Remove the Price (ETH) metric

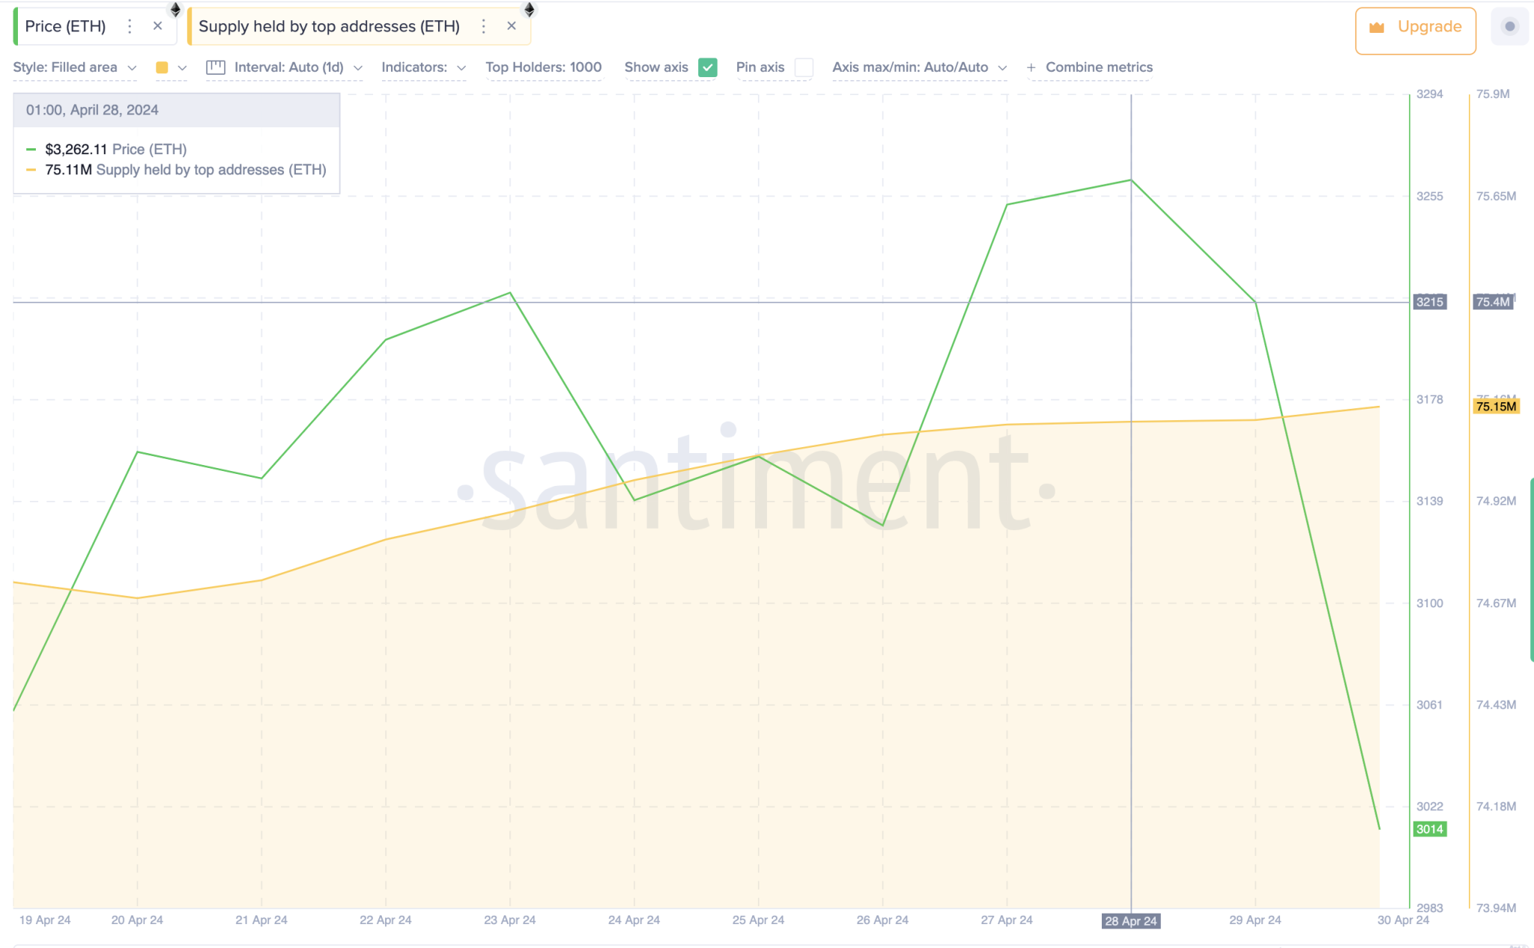158,25
